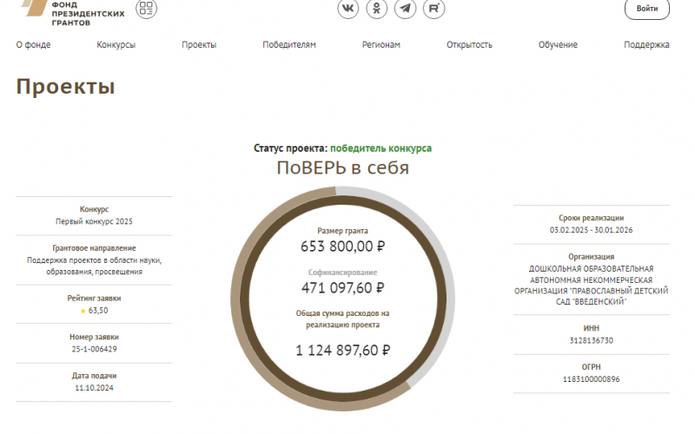The height and width of the screenshot is (434, 695).
Task: Open the О фонде menu
Action: click(x=33, y=45)
